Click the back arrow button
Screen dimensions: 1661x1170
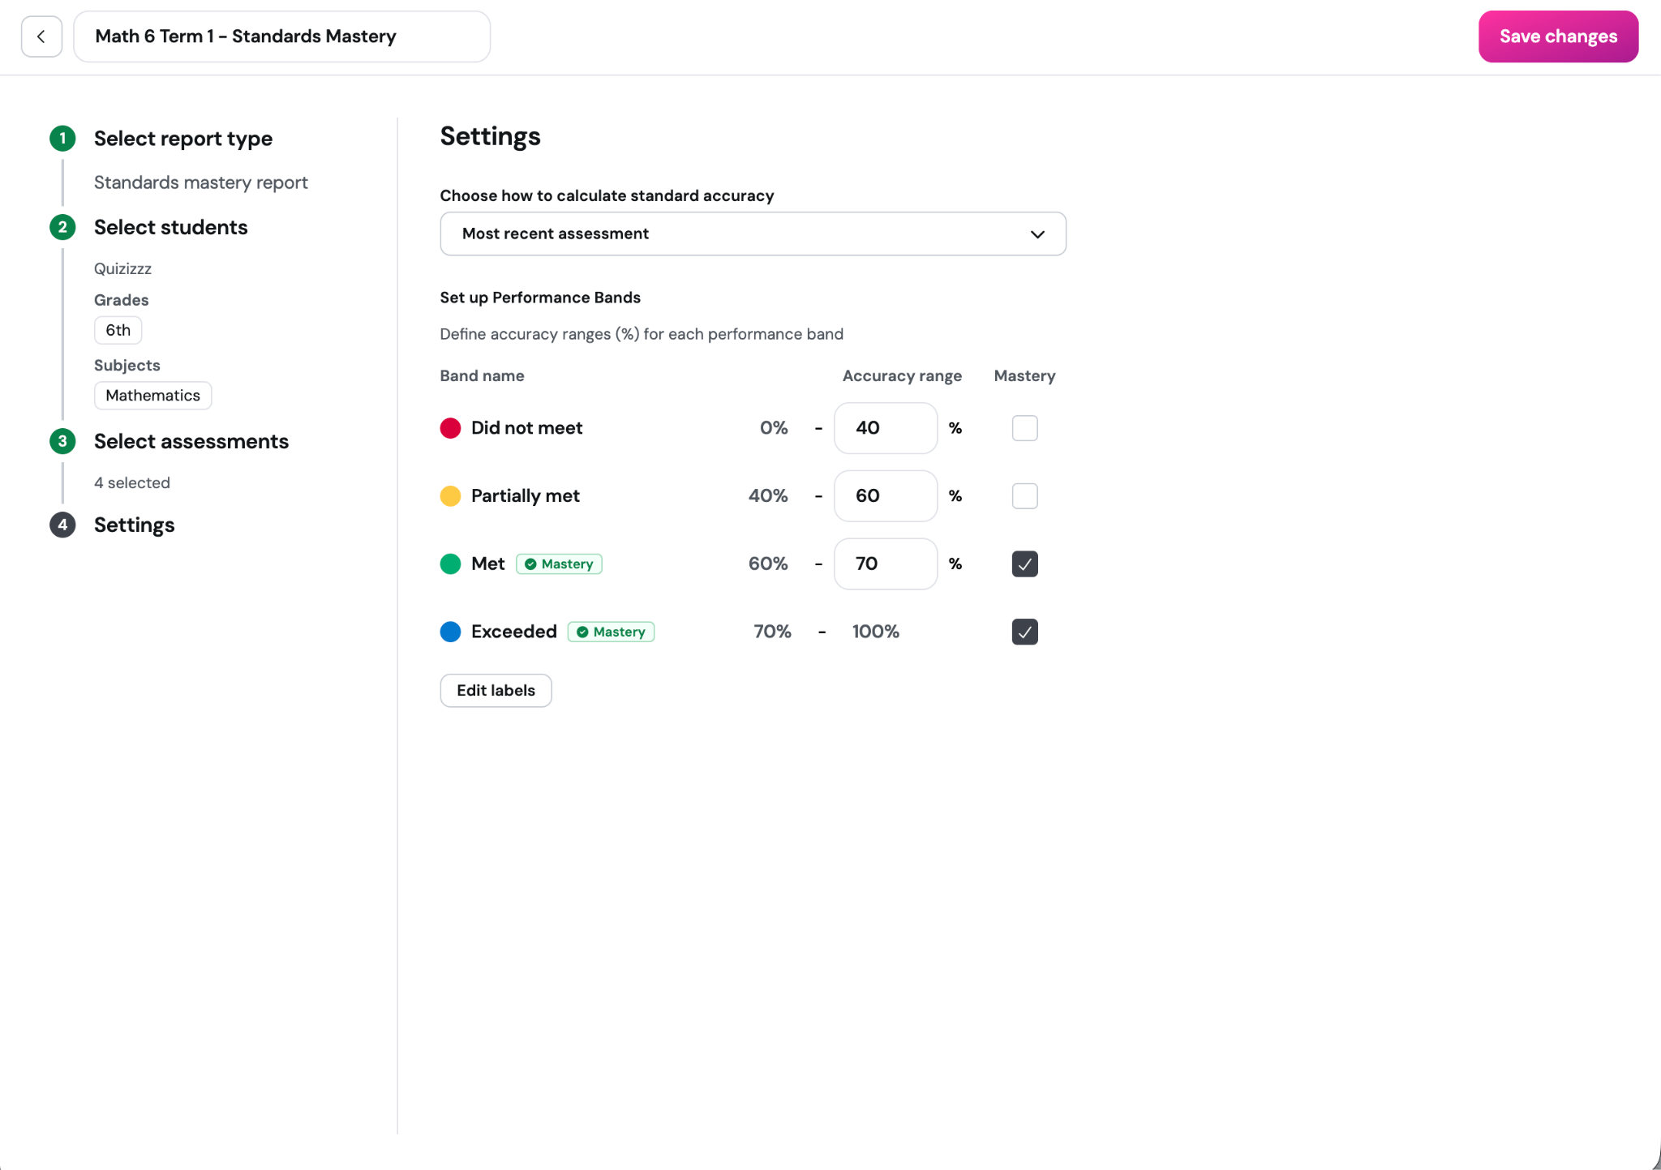coord(41,36)
